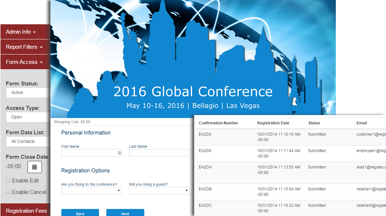Tick the Enable Cancel checkbox
Viewport: 386px width, 216px height.
click(8, 191)
